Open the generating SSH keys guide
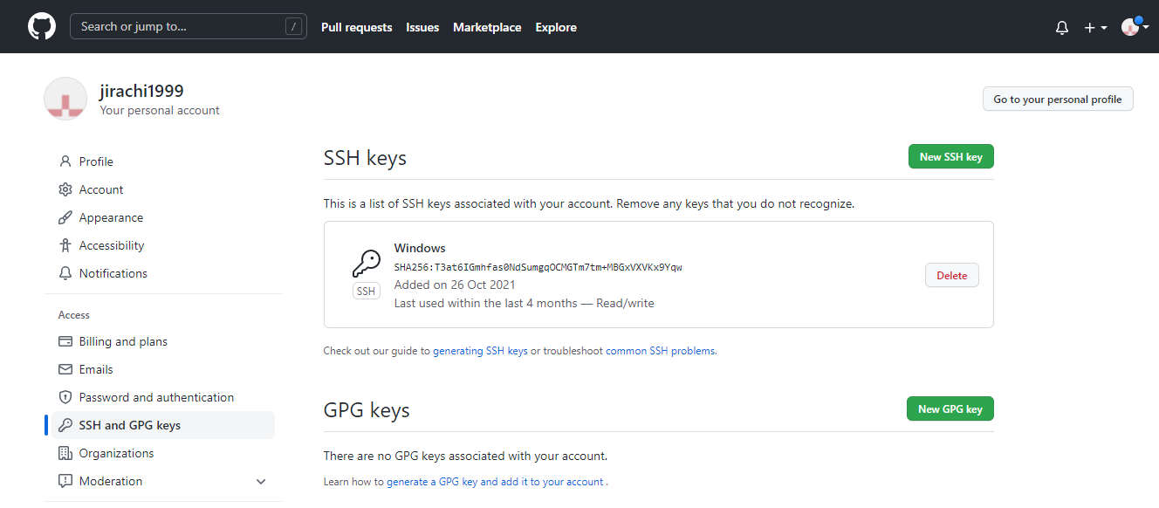This screenshot has width=1159, height=508. pyautogui.click(x=480, y=351)
